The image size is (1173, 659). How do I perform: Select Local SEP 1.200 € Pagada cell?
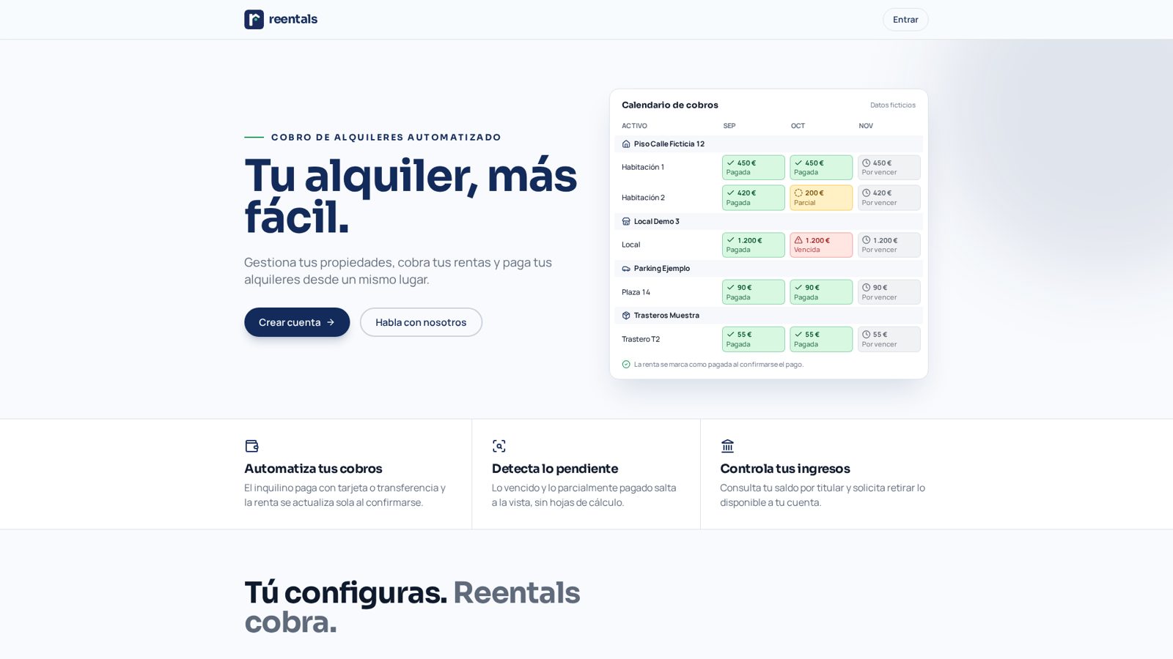(753, 245)
